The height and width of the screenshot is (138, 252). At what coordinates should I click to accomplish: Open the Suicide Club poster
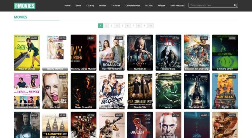tap(168, 52)
